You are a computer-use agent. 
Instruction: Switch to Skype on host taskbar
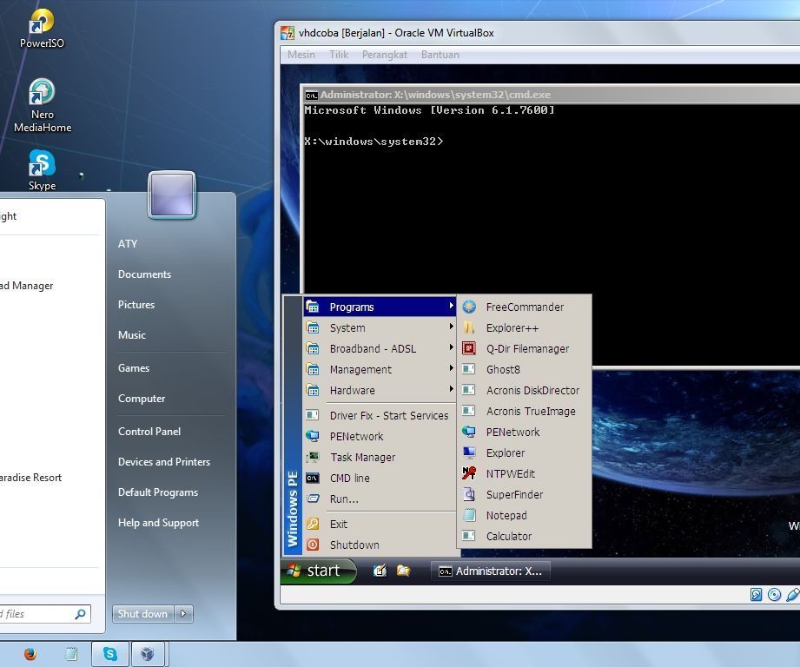point(110,654)
